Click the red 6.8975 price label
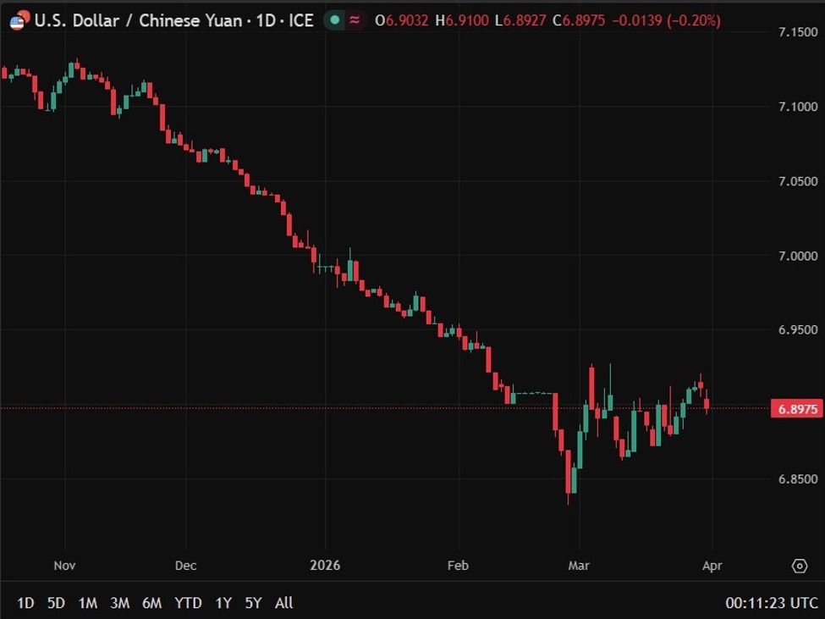The image size is (825, 619). point(796,407)
